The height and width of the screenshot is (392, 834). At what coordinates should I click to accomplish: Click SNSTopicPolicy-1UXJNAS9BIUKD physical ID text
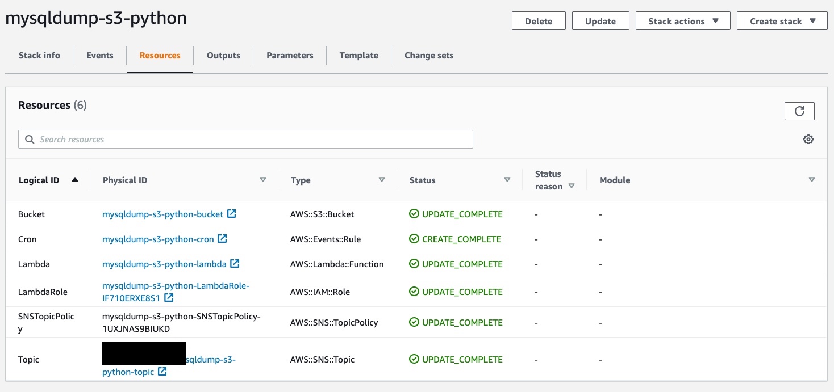[181, 322]
